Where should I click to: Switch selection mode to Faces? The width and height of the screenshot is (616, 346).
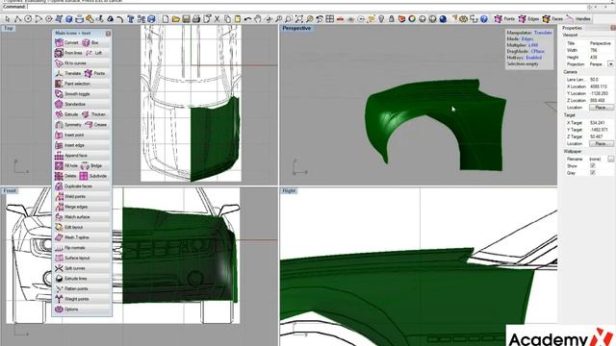(x=552, y=19)
